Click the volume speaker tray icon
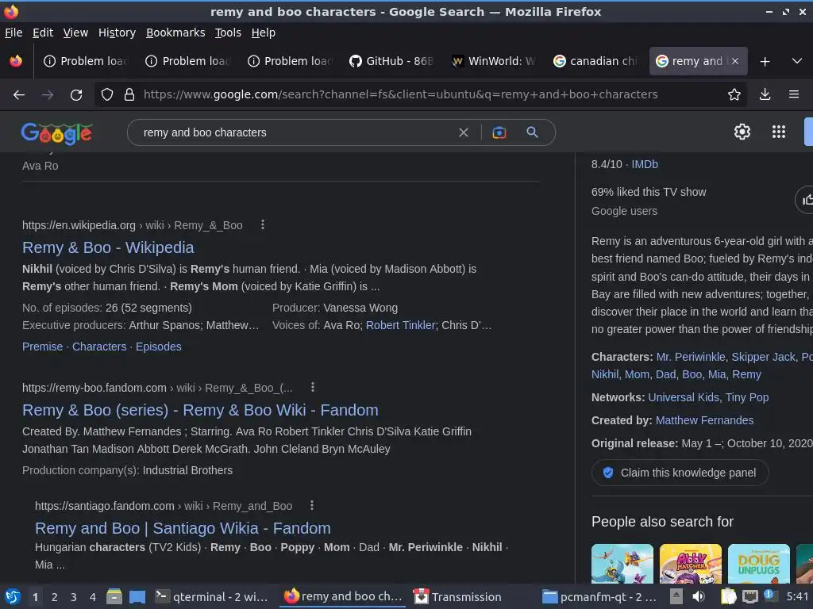Screen dimensions: 813x609 (x=699, y=596)
